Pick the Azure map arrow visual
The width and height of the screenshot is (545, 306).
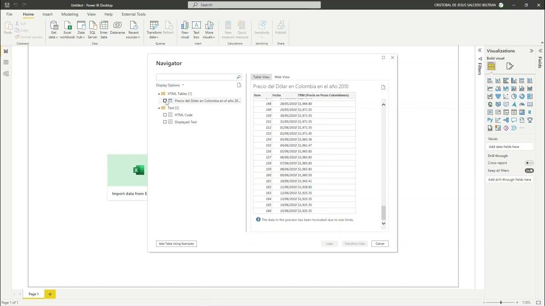pos(514,105)
